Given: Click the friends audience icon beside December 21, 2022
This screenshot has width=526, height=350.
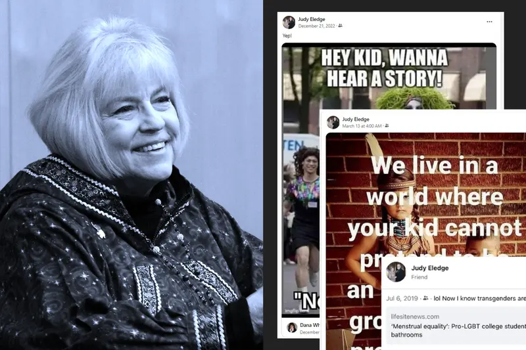Looking at the screenshot, I should (x=340, y=26).
